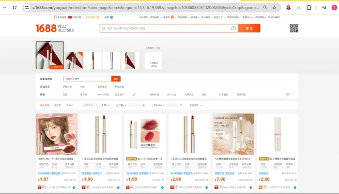Toggle the 实力认证 filter
This screenshot has height=194, width=339.
click(171, 95)
